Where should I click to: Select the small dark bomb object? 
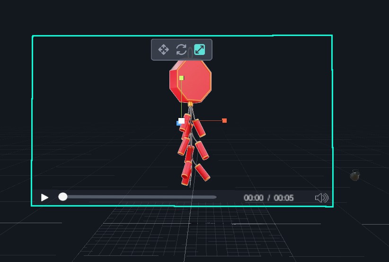tap(355, 176)
